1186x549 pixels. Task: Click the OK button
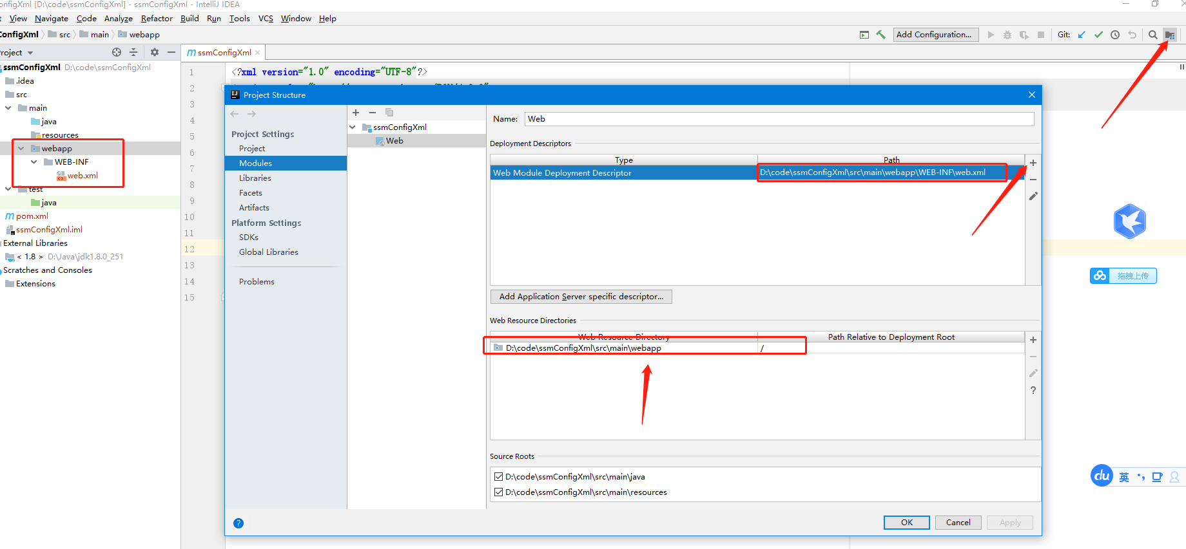[x=907, y=523]
